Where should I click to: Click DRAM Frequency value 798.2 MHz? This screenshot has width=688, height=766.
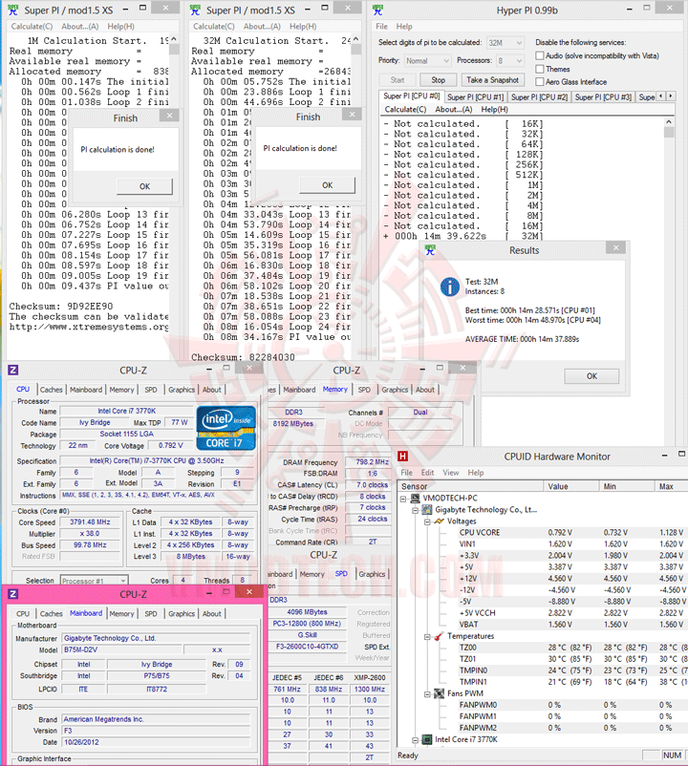(370, 461)
